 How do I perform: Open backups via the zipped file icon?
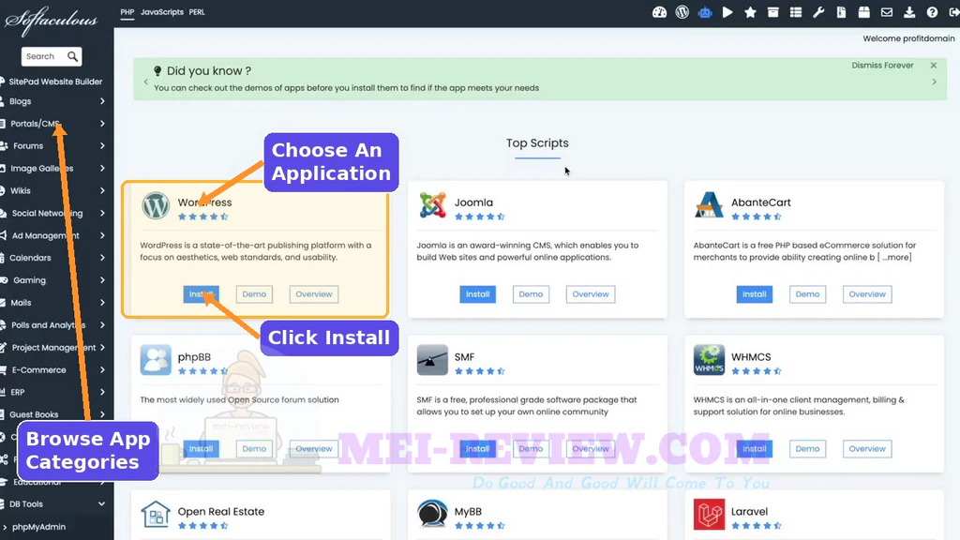[841, 12]
